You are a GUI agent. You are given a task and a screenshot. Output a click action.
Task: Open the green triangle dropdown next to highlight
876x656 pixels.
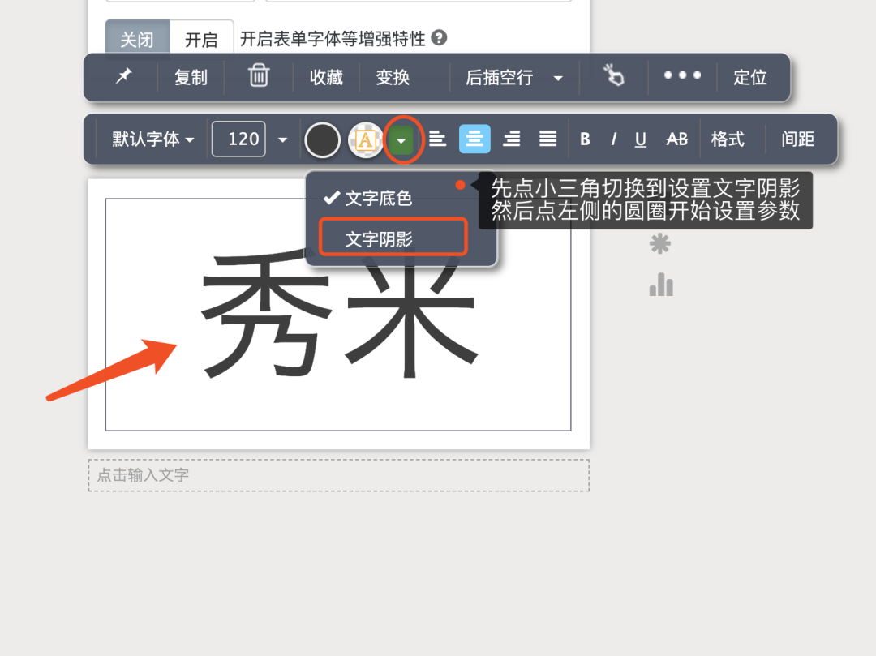click(403, 139)
